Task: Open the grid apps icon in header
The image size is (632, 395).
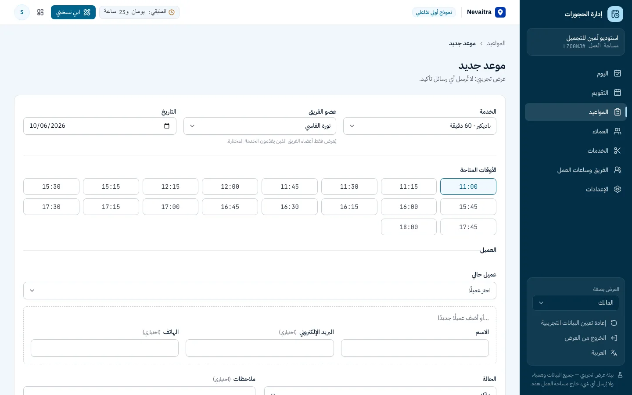Action: click(x=40, y=12)
